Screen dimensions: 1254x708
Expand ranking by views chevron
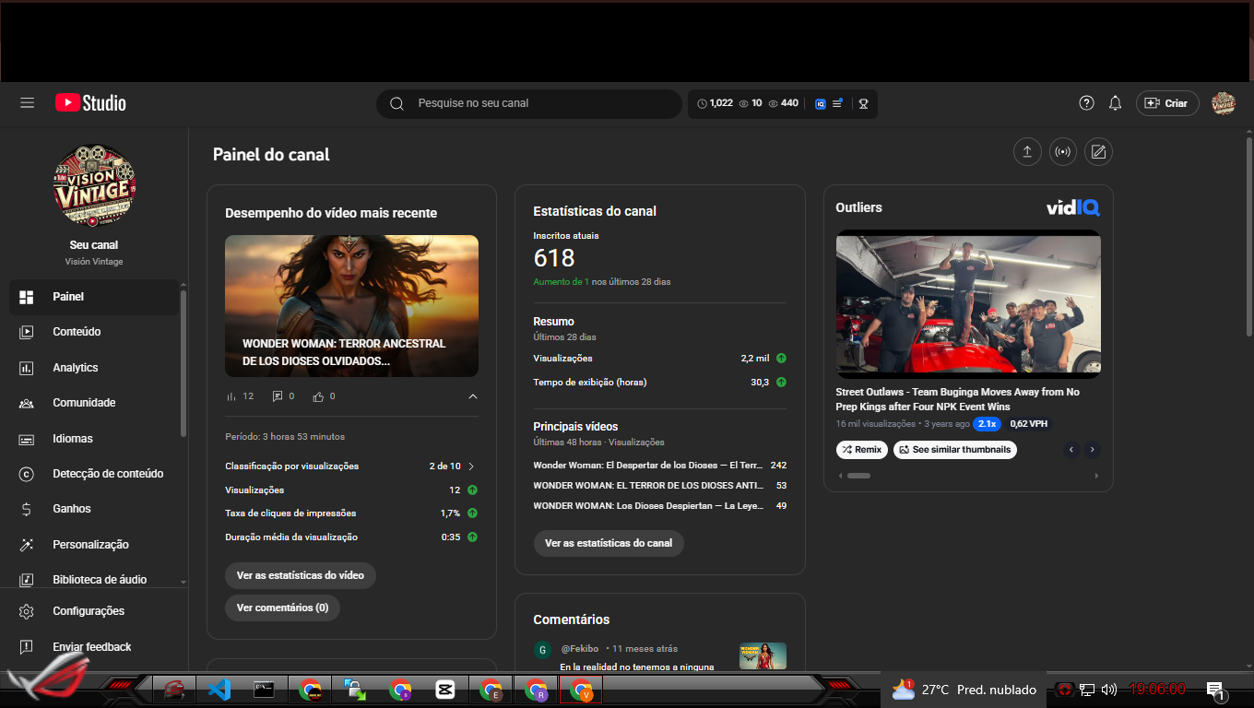click(471, 466)
